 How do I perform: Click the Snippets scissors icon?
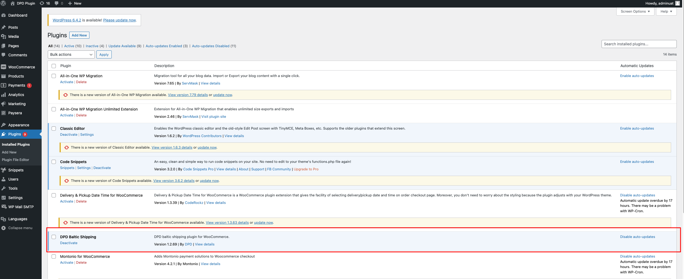[x=3, y=170]
